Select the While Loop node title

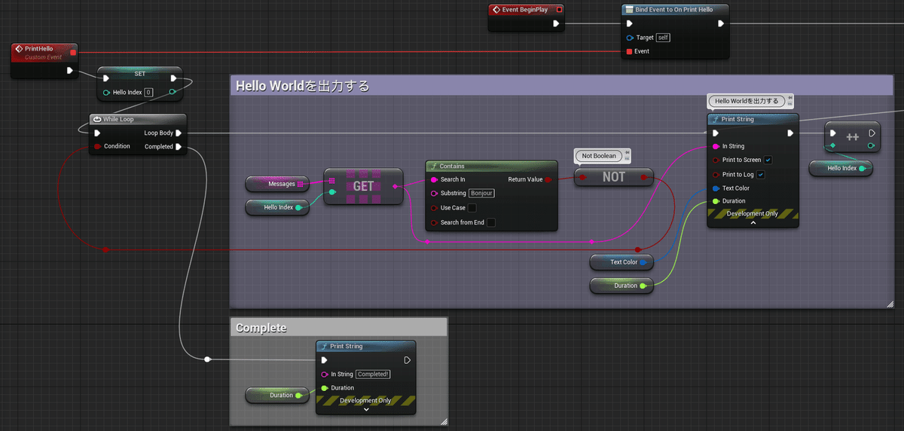tap(118, 120)
